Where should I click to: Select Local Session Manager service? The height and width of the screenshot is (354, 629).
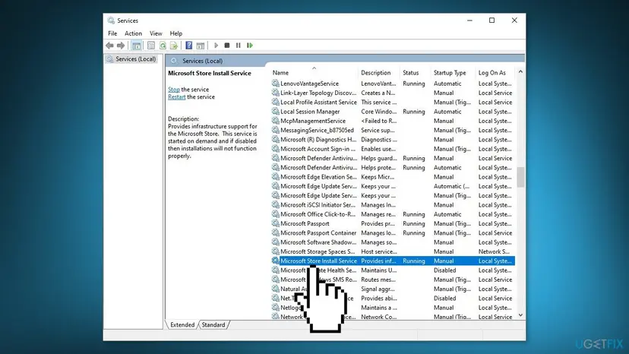click(x=394, y=112)
